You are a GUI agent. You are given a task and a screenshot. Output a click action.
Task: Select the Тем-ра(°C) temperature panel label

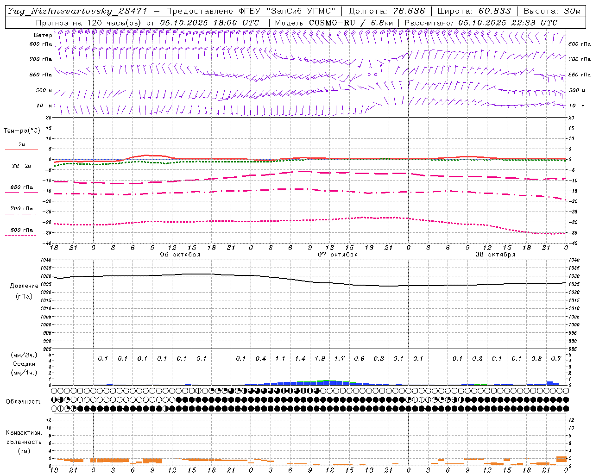tap(22, 131)
